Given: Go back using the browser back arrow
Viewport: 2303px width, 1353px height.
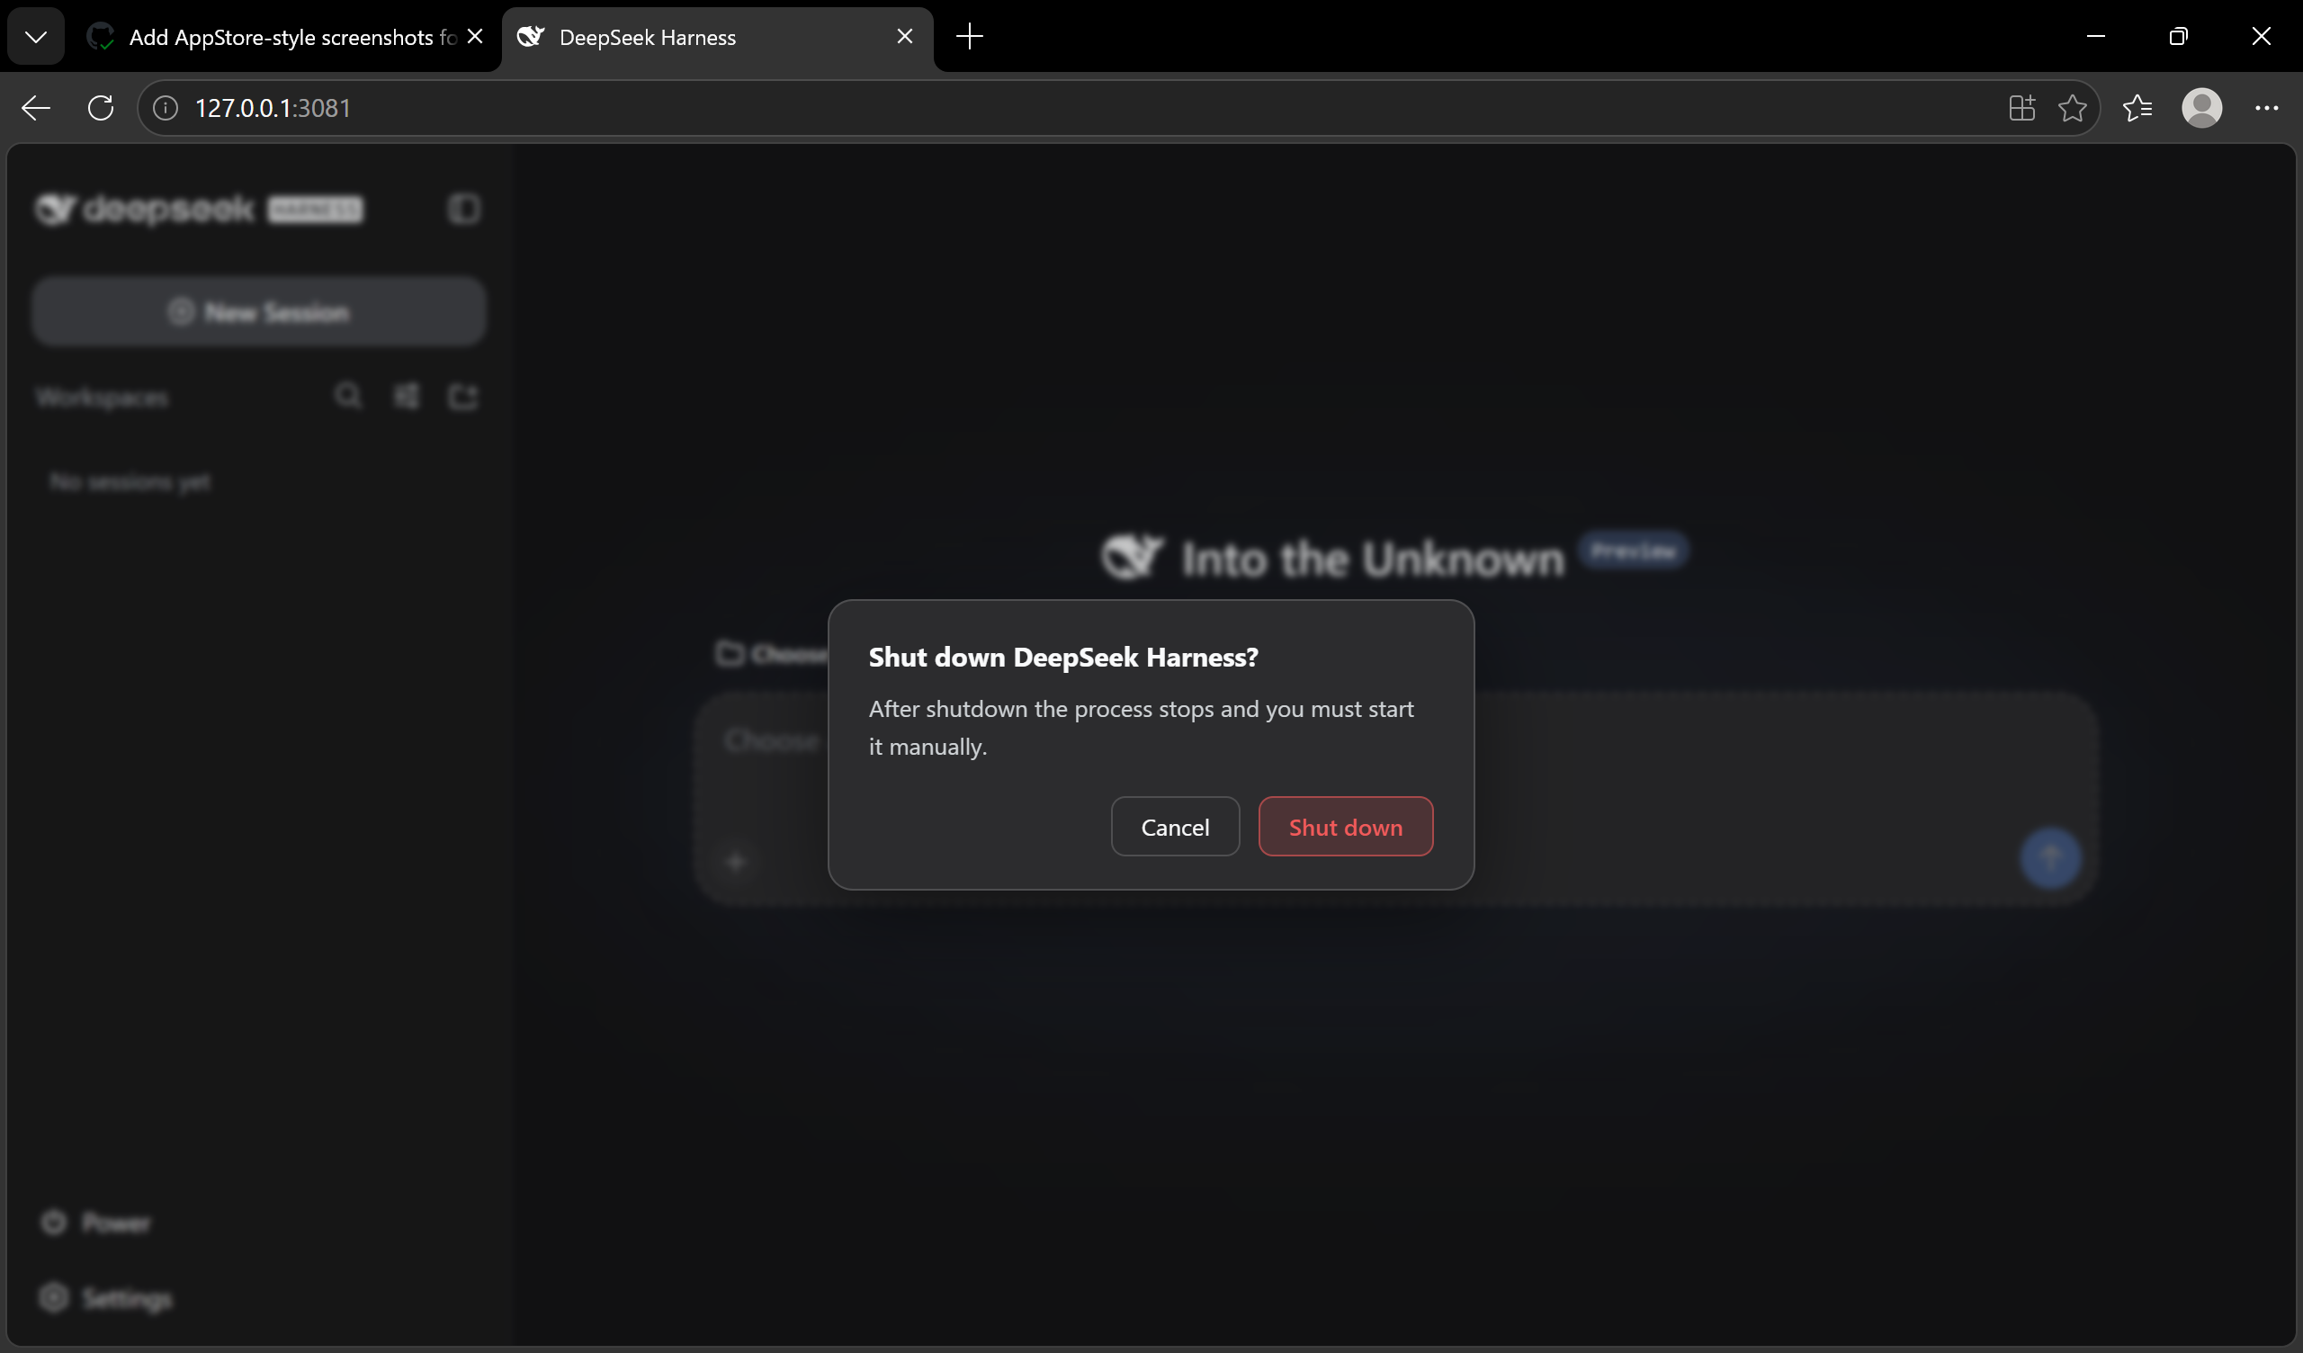Looking at the screenshot, I should click(36, 108).
